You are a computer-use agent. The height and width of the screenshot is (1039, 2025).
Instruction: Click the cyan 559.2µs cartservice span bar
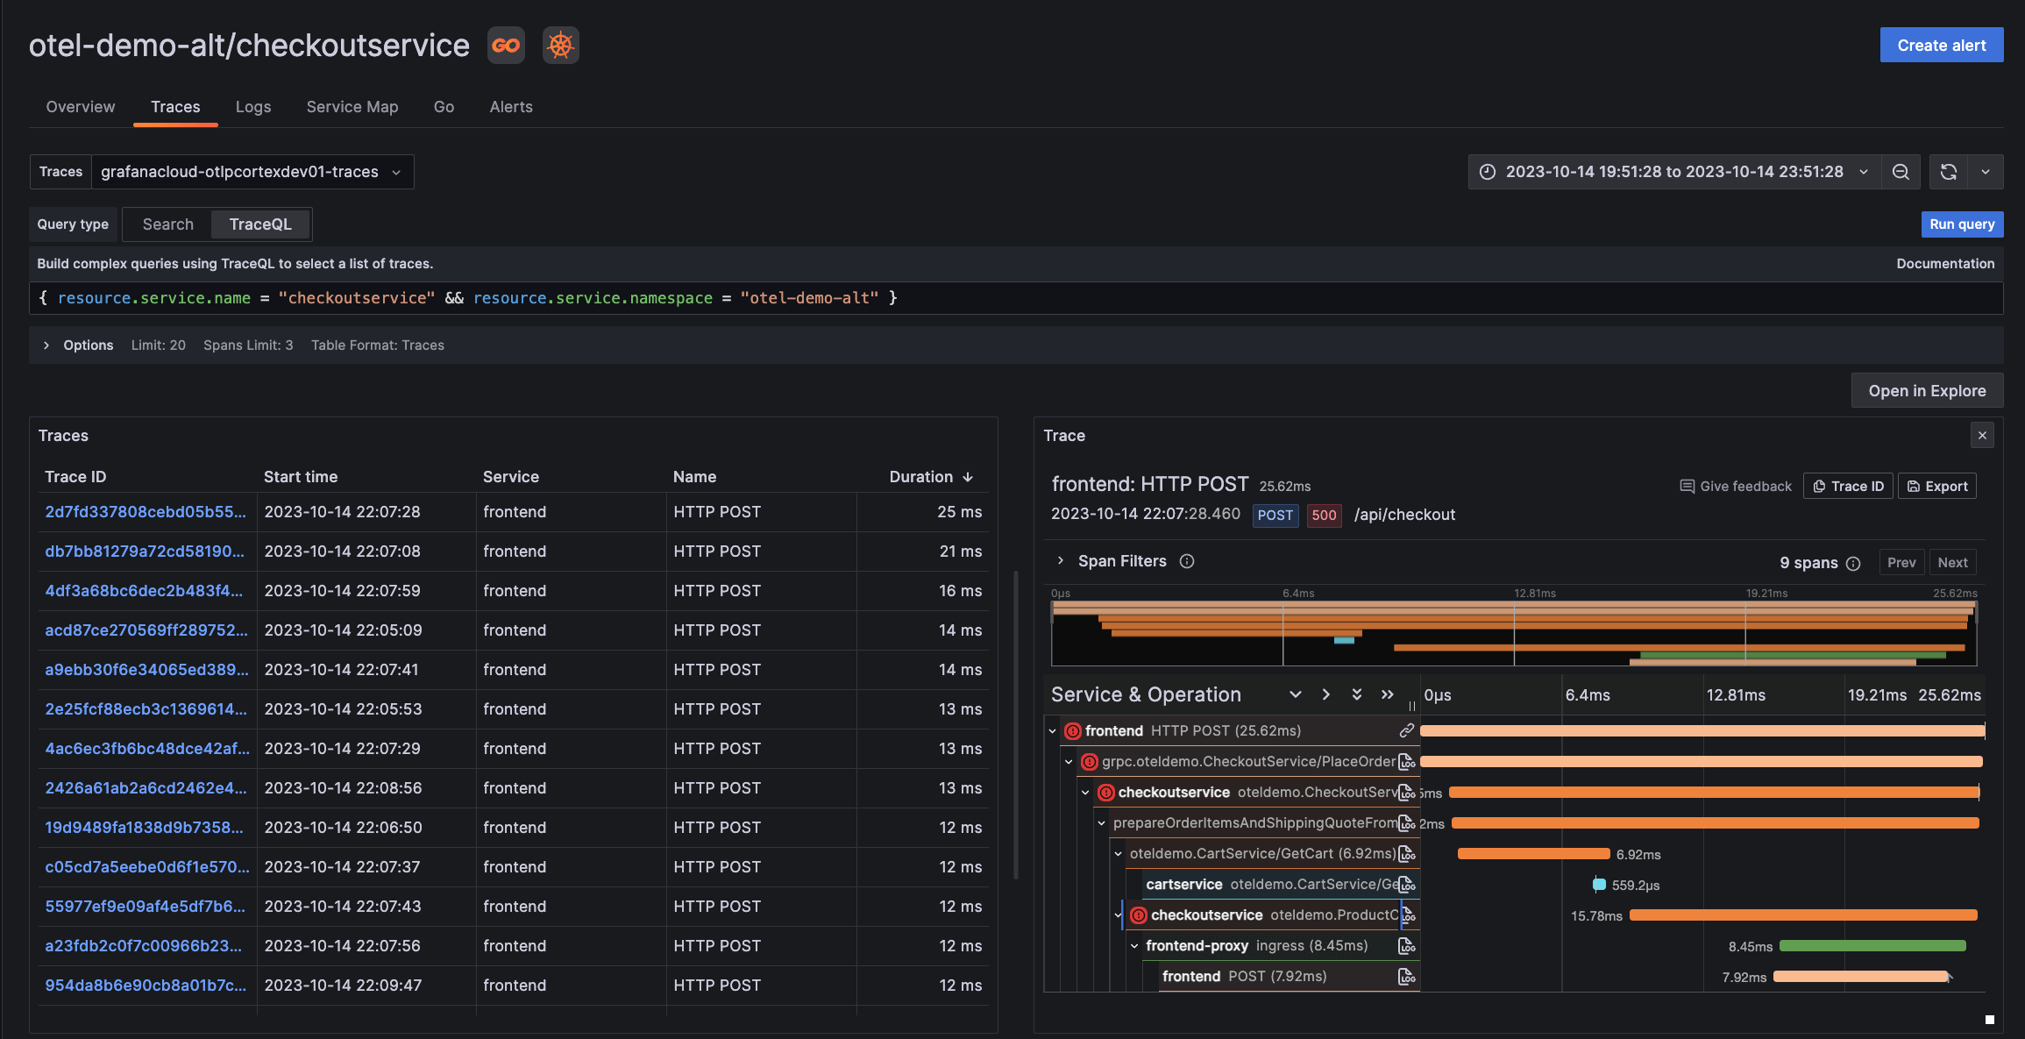pyautogui.click(x=1599, y=885)
